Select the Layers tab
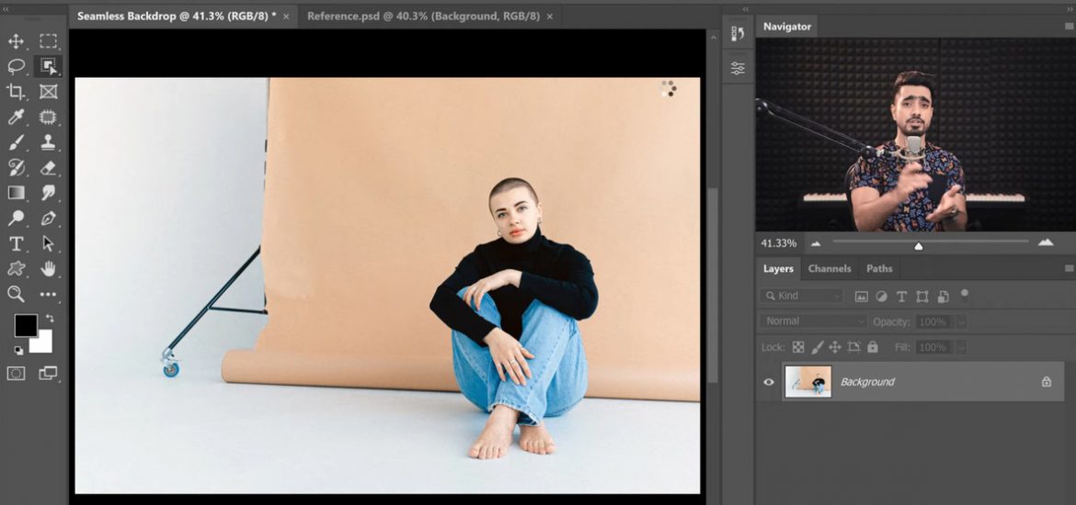Viewport: 1076px width, 505px height. [778, 269]
